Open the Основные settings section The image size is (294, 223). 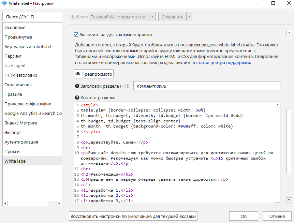(x=32, y=28)
